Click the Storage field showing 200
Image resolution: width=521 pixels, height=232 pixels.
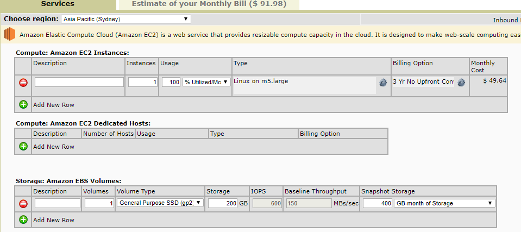(x=223, y=203)
